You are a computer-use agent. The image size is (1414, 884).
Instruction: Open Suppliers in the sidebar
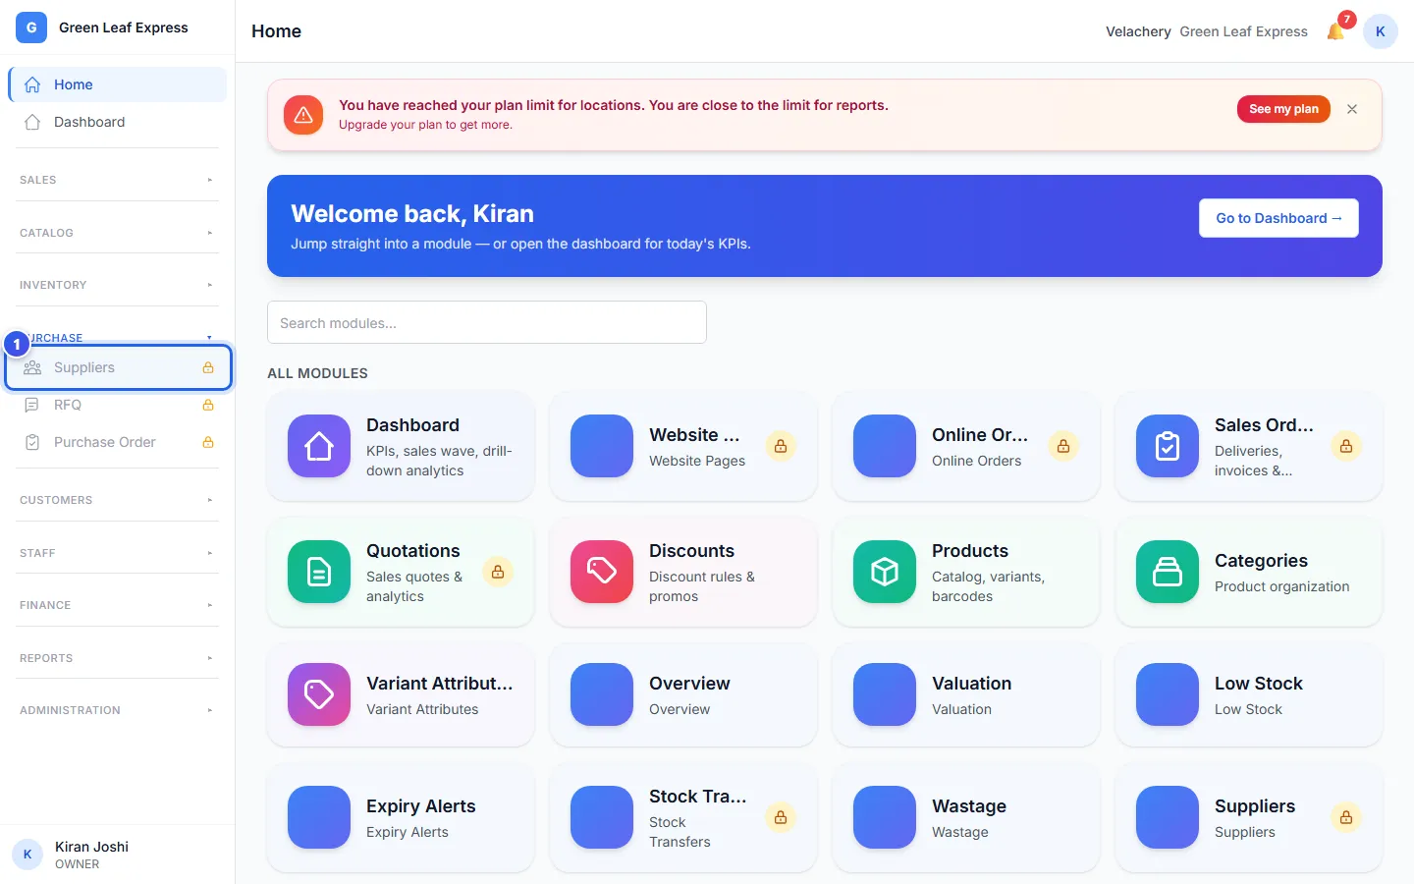pyautogui.click(x=118, y=367)
